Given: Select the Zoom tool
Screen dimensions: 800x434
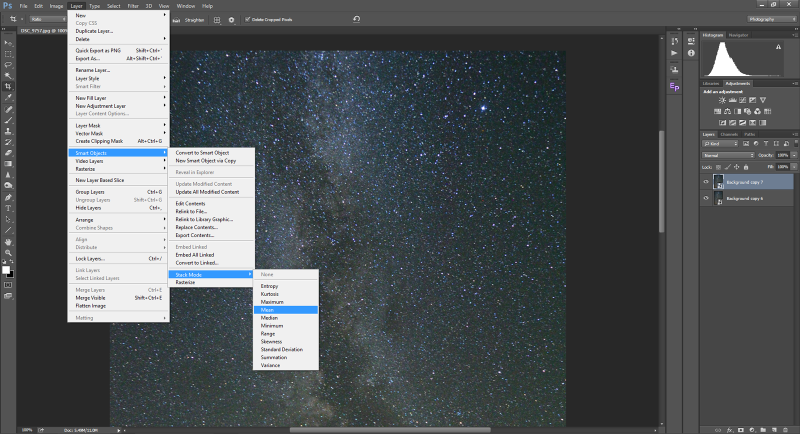Looking at the screenshot, I should click(8, 253).
